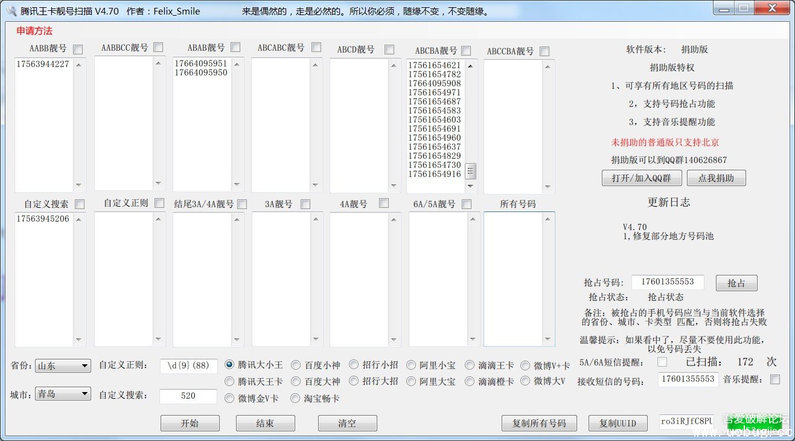This screenshot has width=795, height=441.
Task: Select number 17664095950 in ABAB list
Action: 201,72
